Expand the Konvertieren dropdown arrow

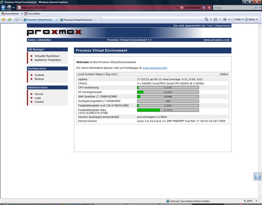pyautogui.click(x=22, y=14)
